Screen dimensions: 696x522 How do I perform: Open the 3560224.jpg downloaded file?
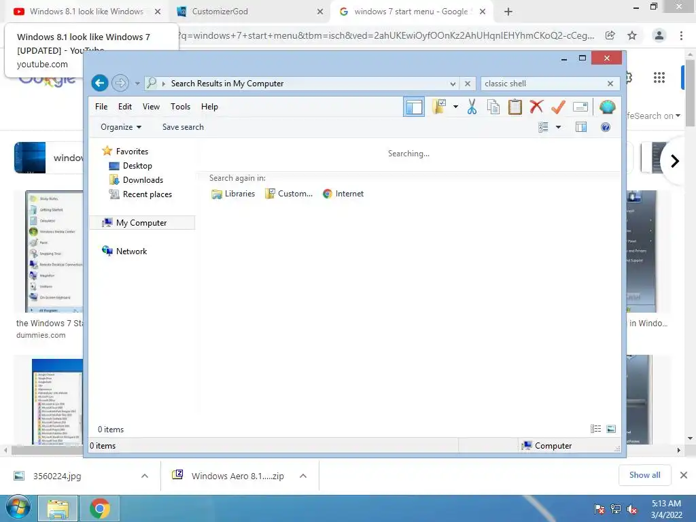[57, 476]
